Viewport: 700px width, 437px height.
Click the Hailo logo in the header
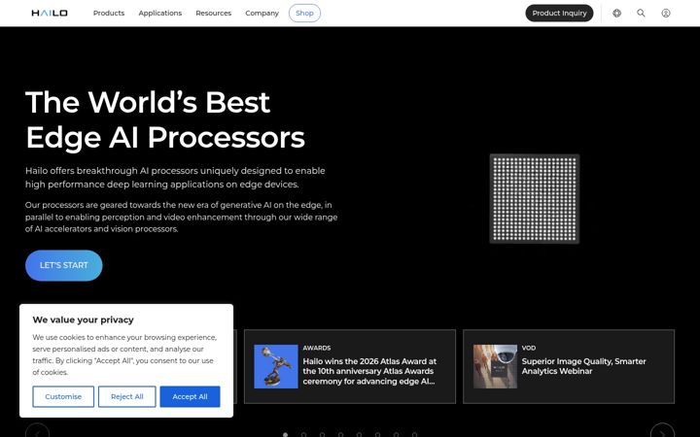50,13
